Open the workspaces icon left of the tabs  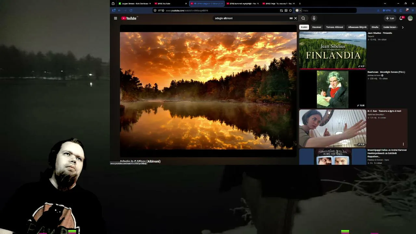tap(113, 4)
